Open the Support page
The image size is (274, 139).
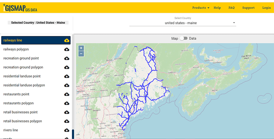(248, 8)
